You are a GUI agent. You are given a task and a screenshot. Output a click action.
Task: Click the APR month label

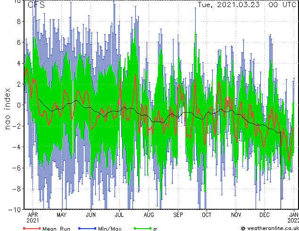coord(33,215)
